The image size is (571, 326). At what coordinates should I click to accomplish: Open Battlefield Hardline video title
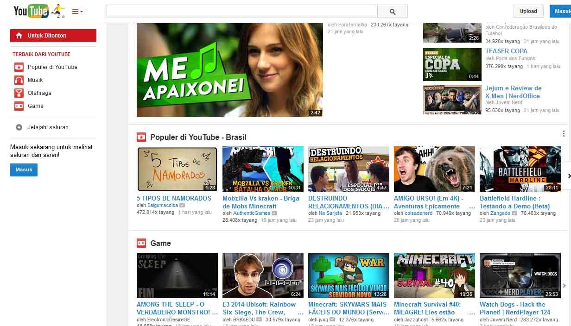tap(514, 202)
